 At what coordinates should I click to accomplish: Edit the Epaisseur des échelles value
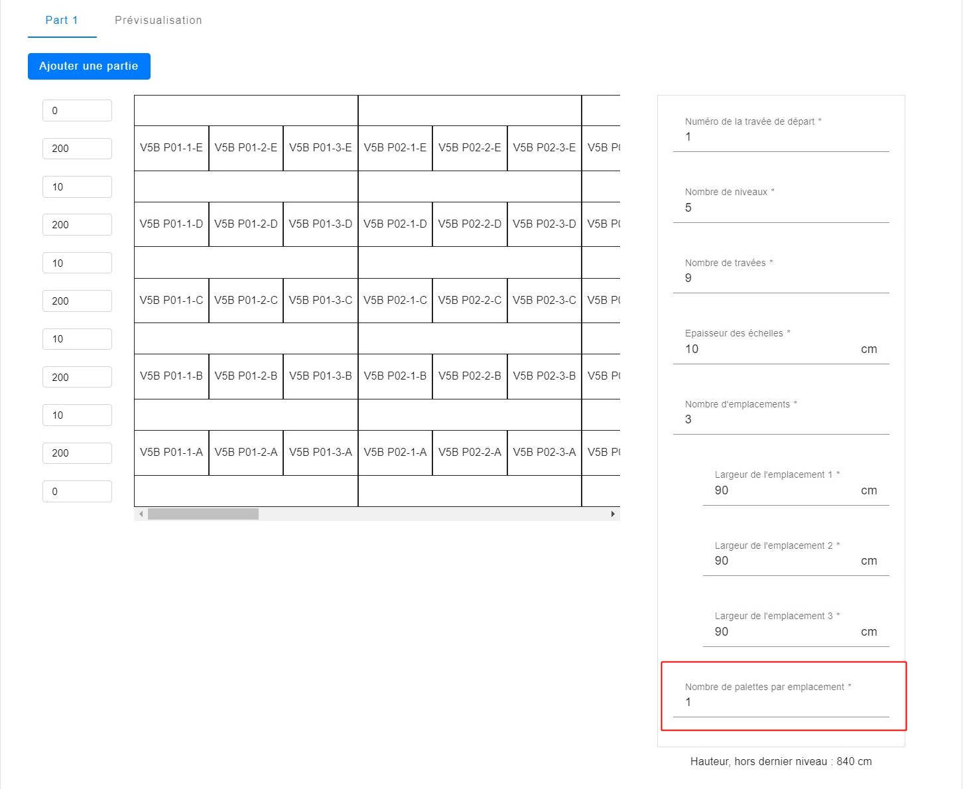click(769, 349)
